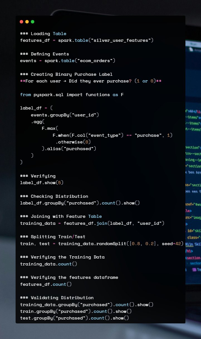Screen dimensions: 201x339
Task: Select "### Creating Binary Purchase Label" heading
Action: (x=66, y=74)
